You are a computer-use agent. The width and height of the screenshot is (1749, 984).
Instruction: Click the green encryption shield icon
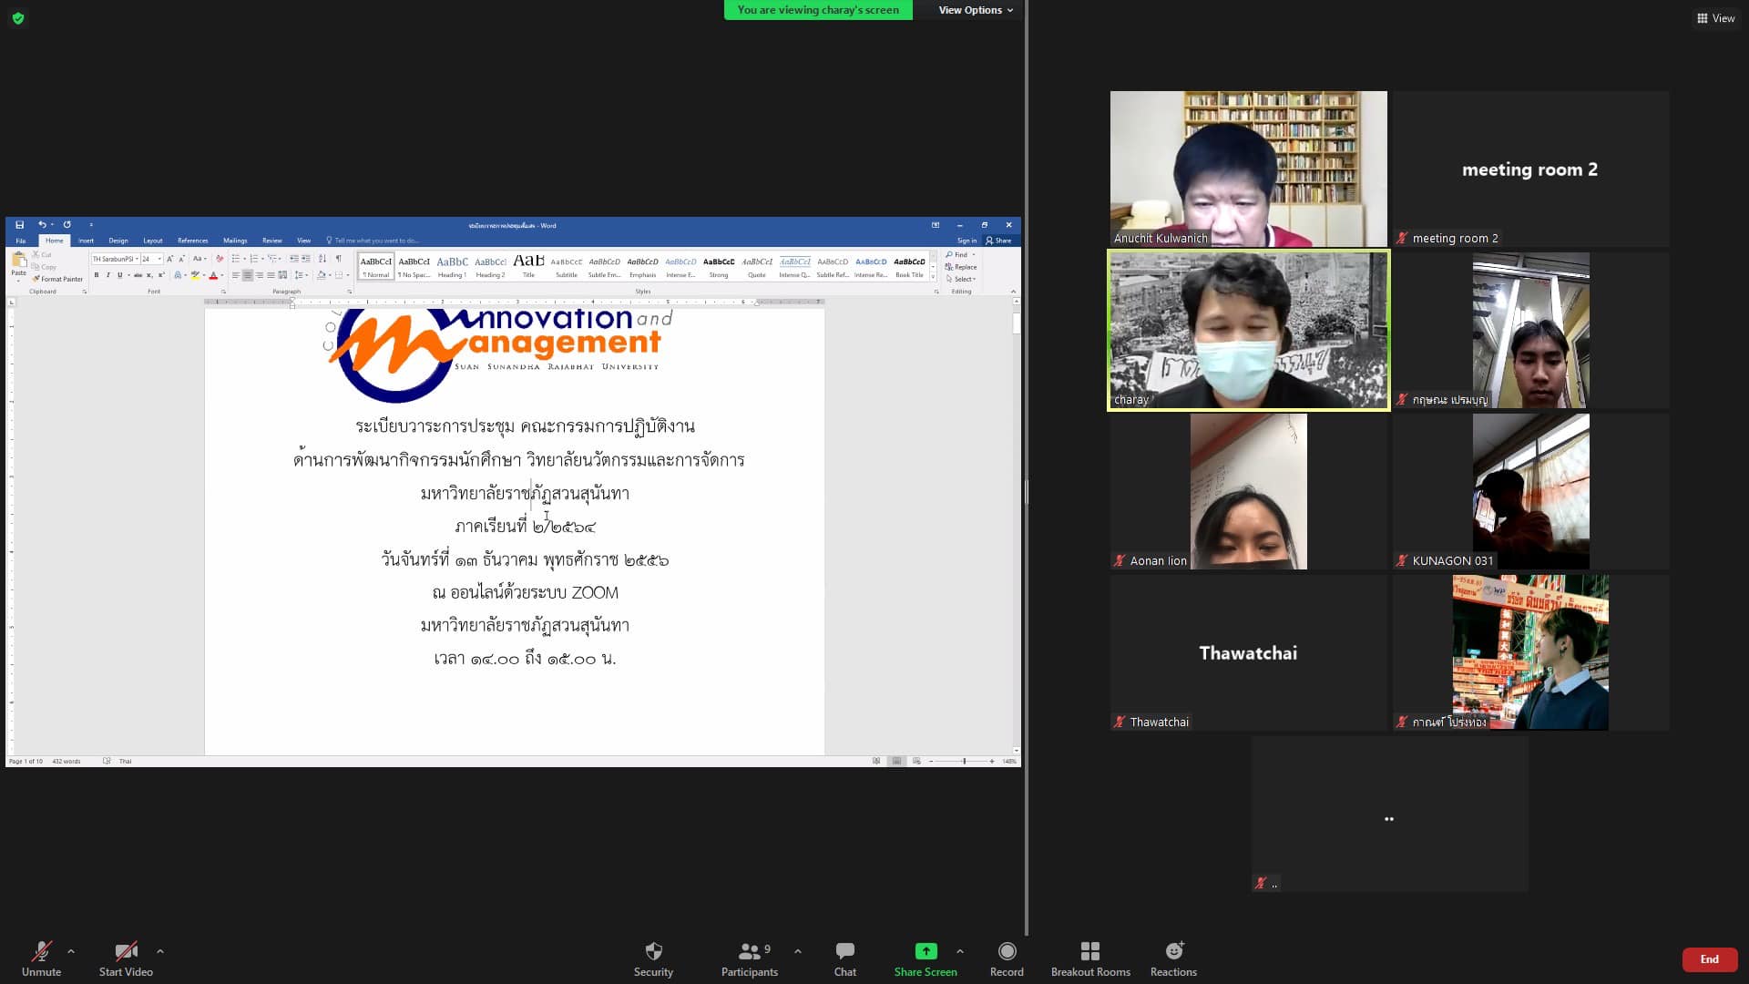click(18, 18)
